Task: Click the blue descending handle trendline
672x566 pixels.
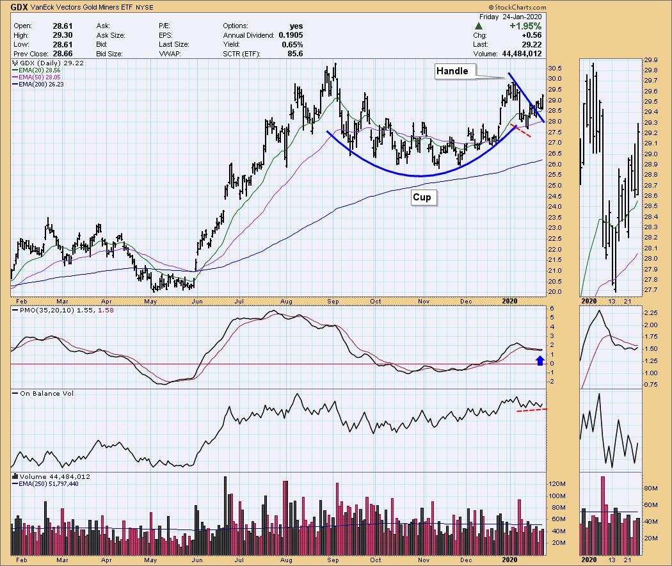Action: coord(526,97)
